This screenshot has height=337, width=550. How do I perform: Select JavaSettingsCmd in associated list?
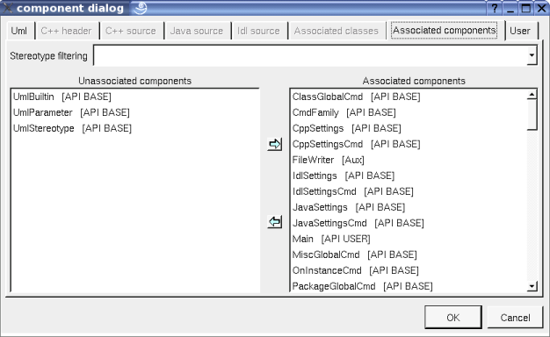(x=409, y=223)
